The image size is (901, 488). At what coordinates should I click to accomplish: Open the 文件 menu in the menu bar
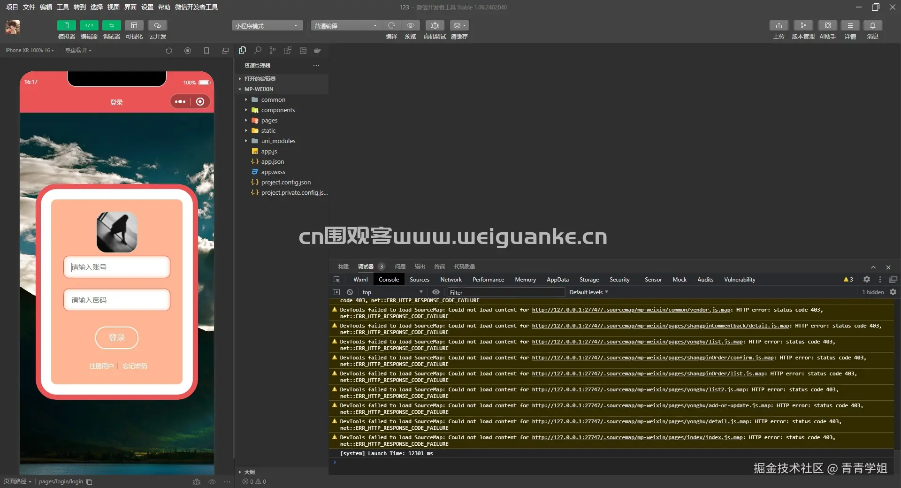tap(29, 7)
